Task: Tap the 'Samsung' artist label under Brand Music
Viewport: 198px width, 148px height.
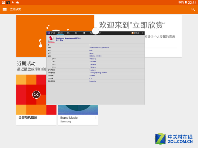Action: 66,121
